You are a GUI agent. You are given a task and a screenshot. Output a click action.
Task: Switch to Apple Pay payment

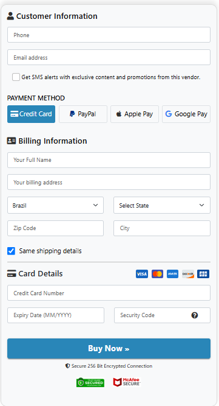135,114
